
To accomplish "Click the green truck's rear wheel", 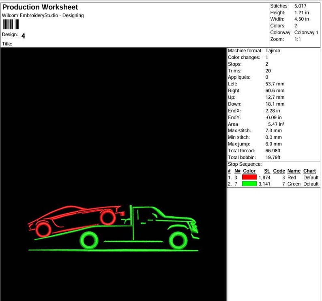I will 89,241.
